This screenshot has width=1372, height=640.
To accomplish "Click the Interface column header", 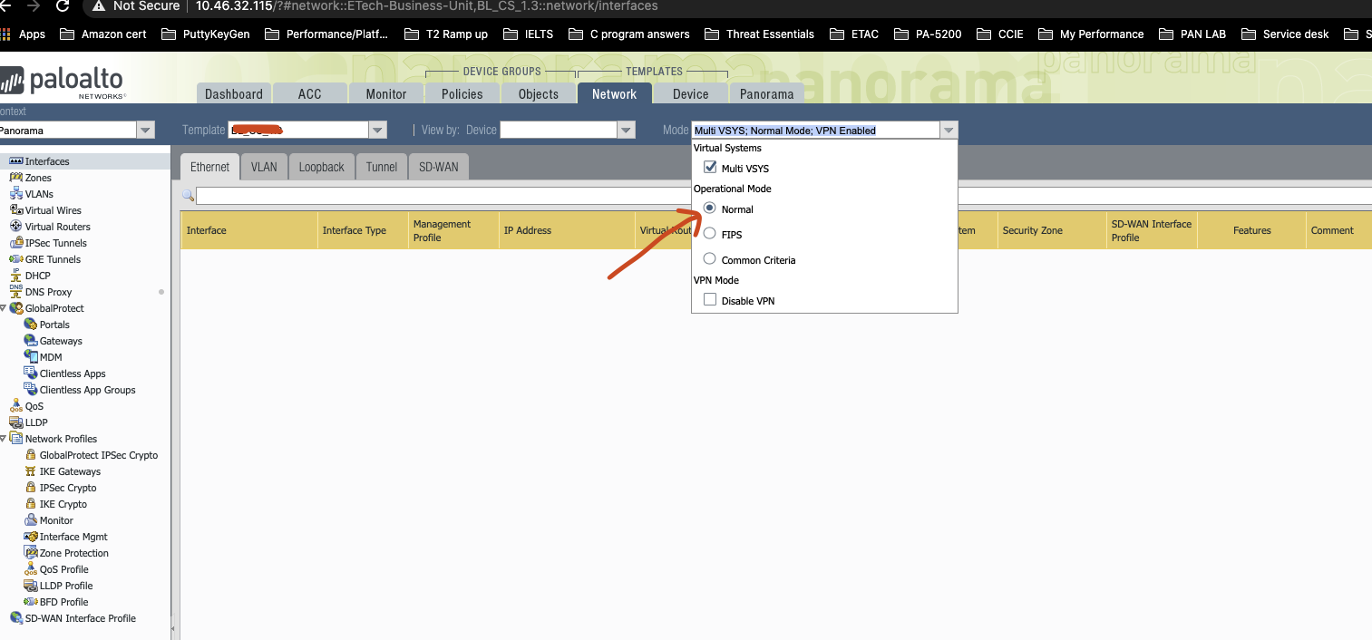I will click(249, 230).
